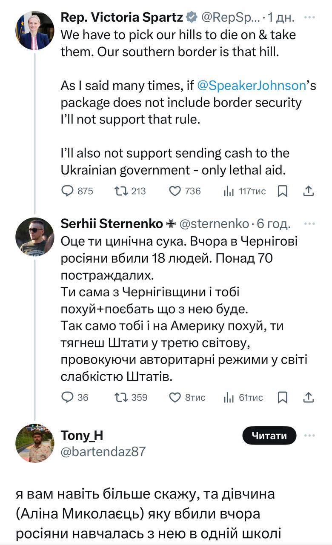The width and height of the screenshot is (332, 545).
Task: Open more options for Tony_H's tweet
Action: click(311, 436)
